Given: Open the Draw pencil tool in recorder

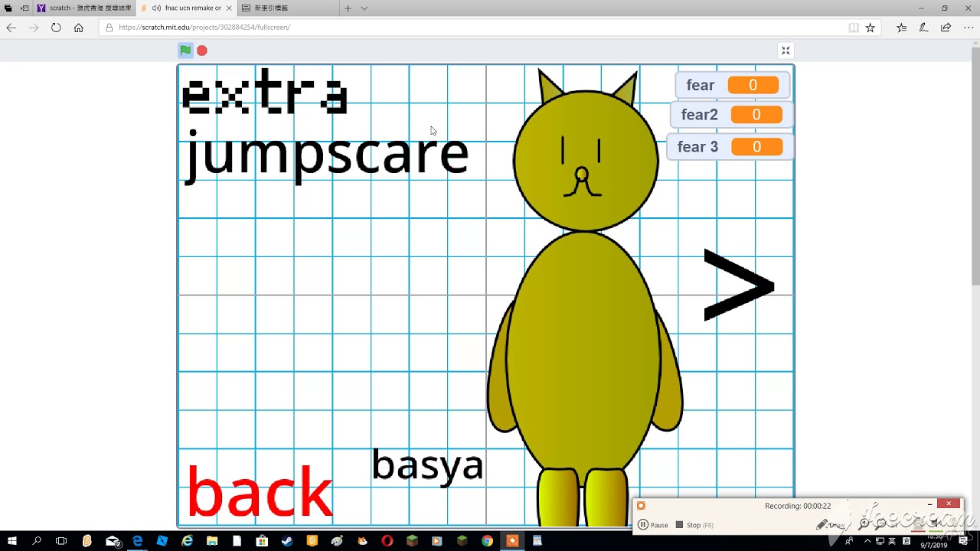Looking at the screenshot, I should tap(830, 525).
